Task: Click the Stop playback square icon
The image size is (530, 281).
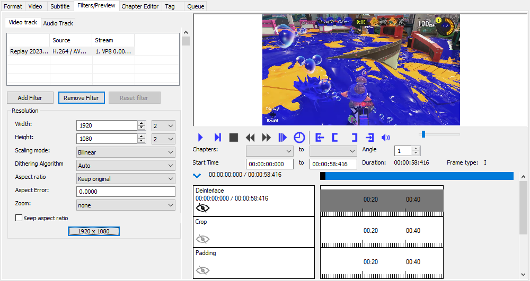Action: tap(233, 138)
